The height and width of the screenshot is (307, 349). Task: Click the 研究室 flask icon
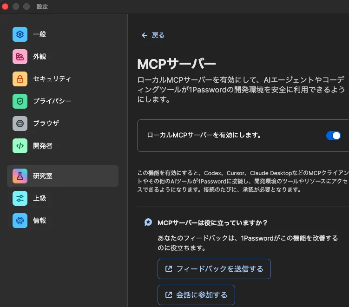pyautogui.click(x=20, y=176)
